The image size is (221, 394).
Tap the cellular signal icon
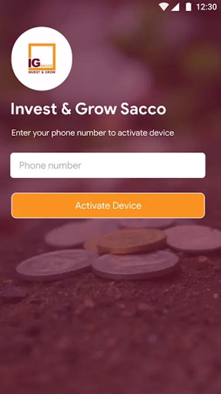[175, 7]
